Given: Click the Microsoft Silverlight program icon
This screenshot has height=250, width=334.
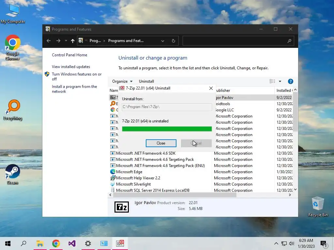Looking at the screenshot, I should pos(113,184).
